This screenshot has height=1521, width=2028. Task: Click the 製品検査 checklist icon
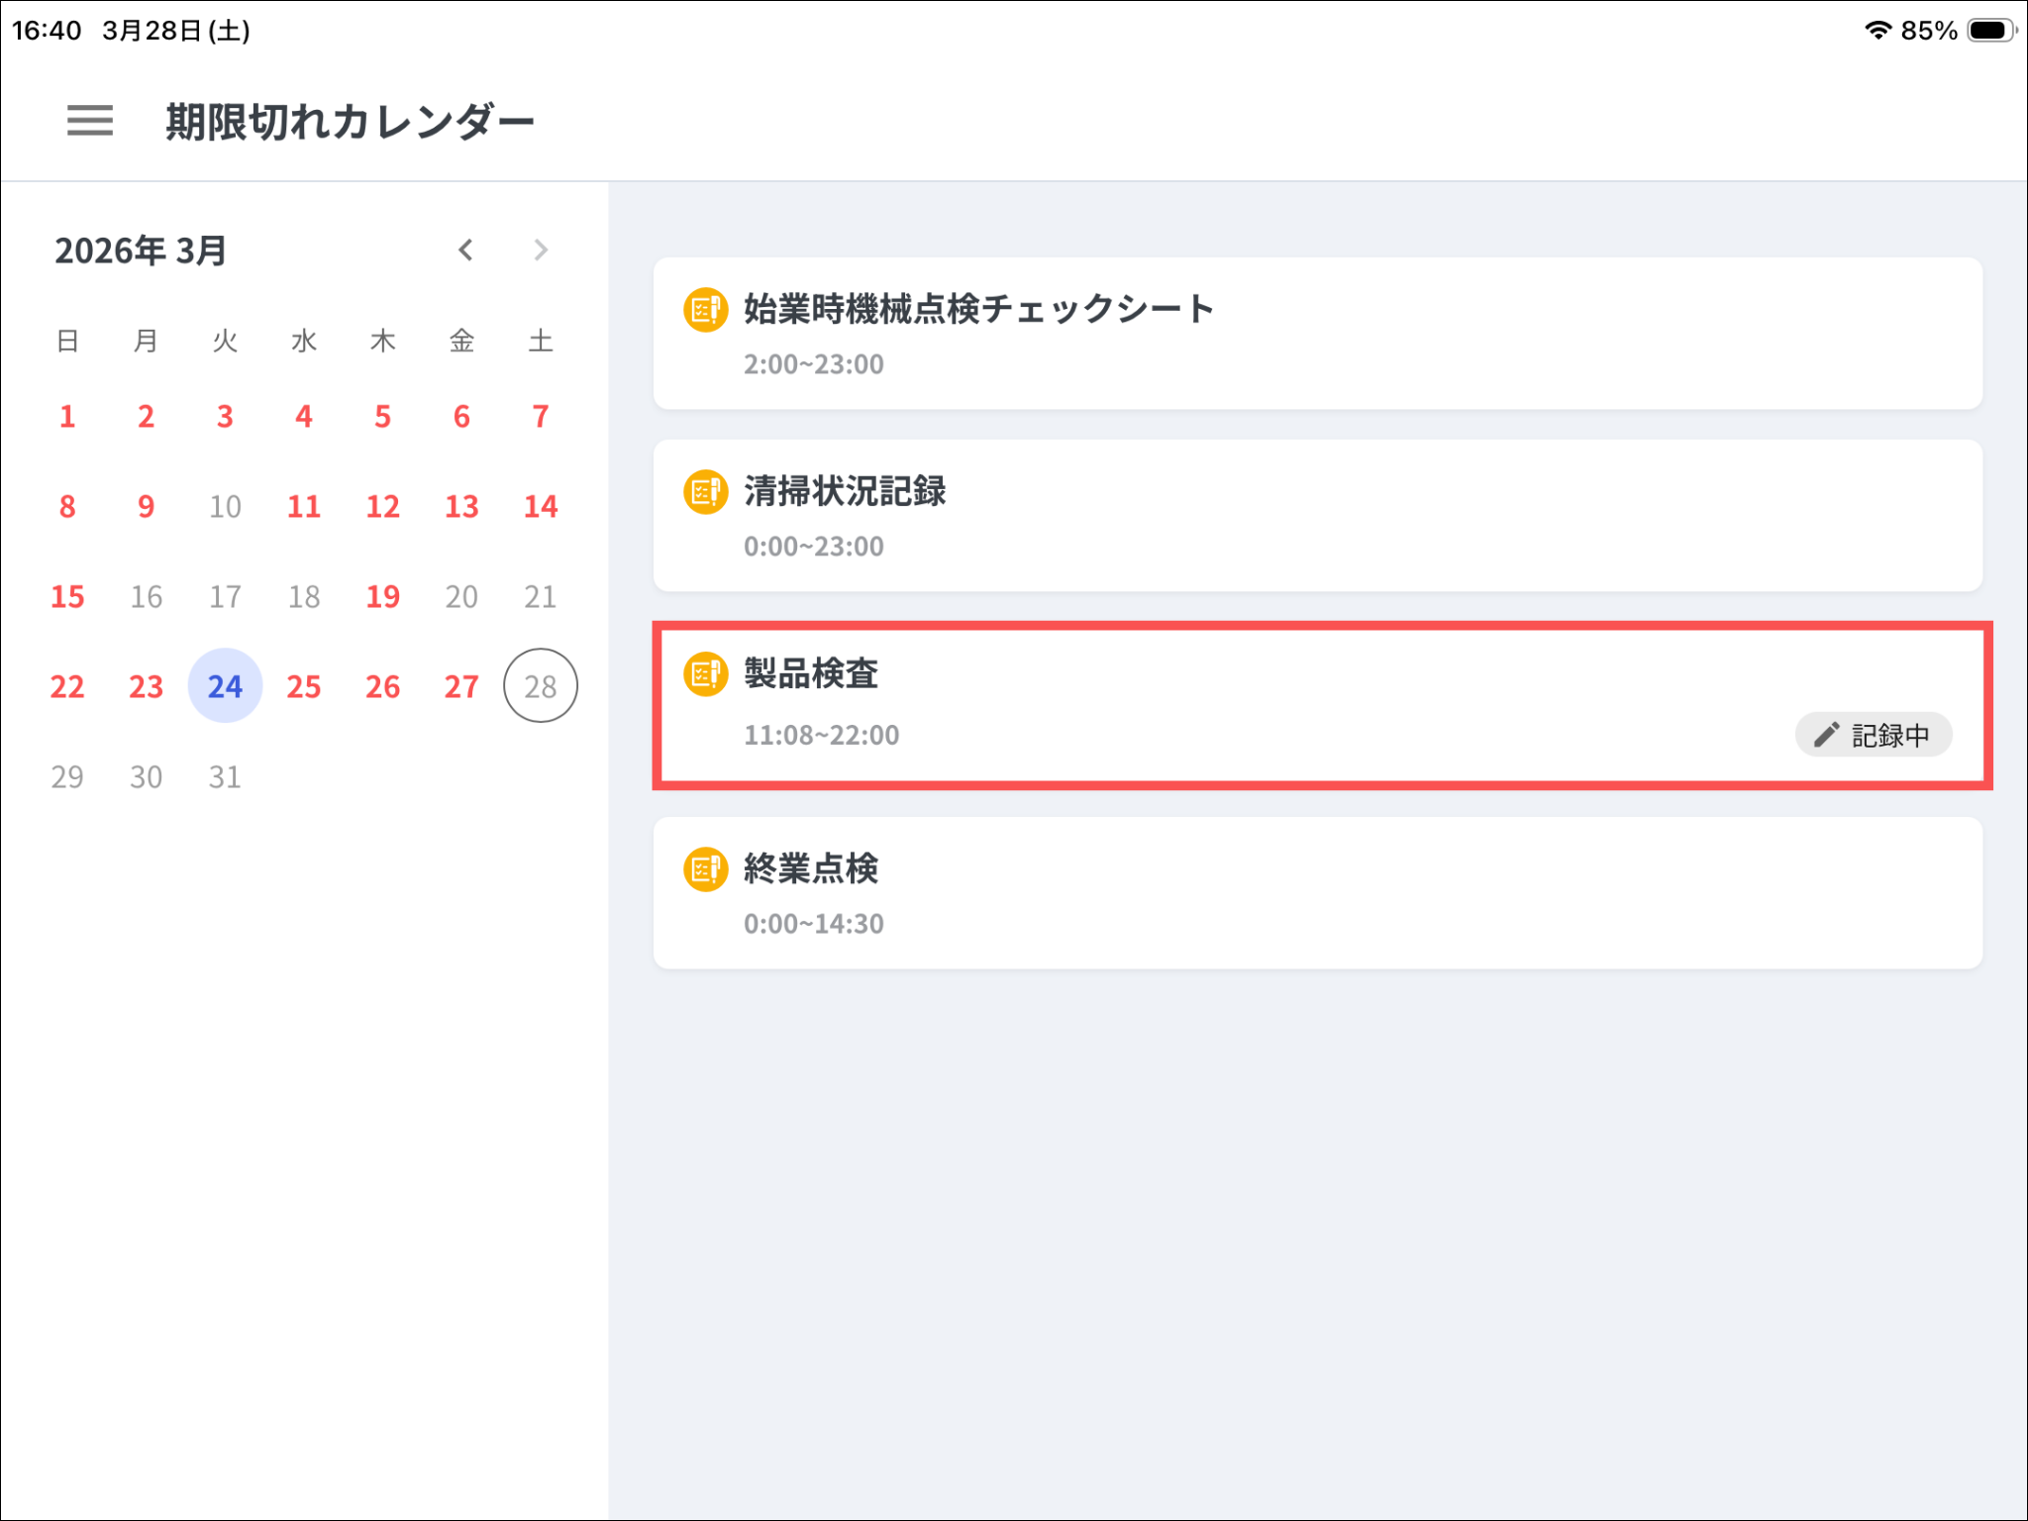coord(706,674)
